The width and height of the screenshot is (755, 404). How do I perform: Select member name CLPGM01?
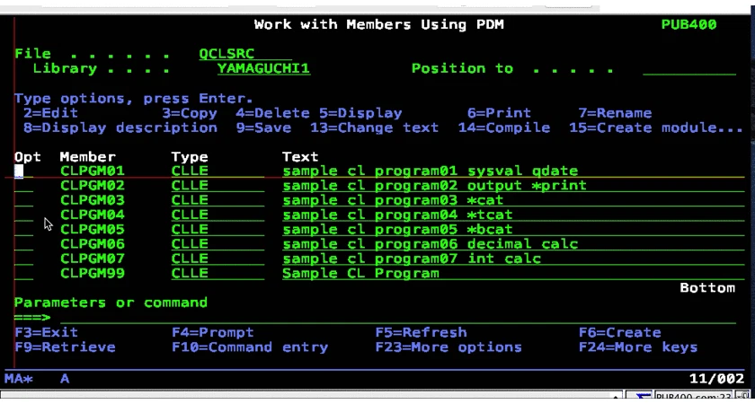93,171
